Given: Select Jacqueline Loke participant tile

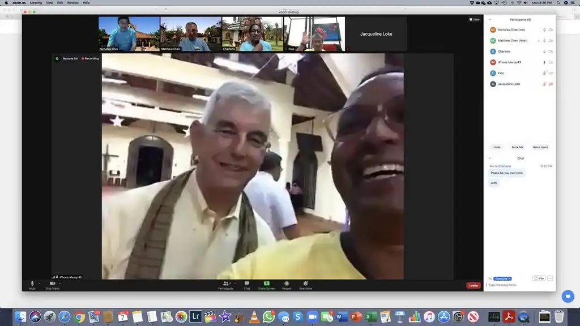Looking at the screenshot, I should [x=376, y=33].
